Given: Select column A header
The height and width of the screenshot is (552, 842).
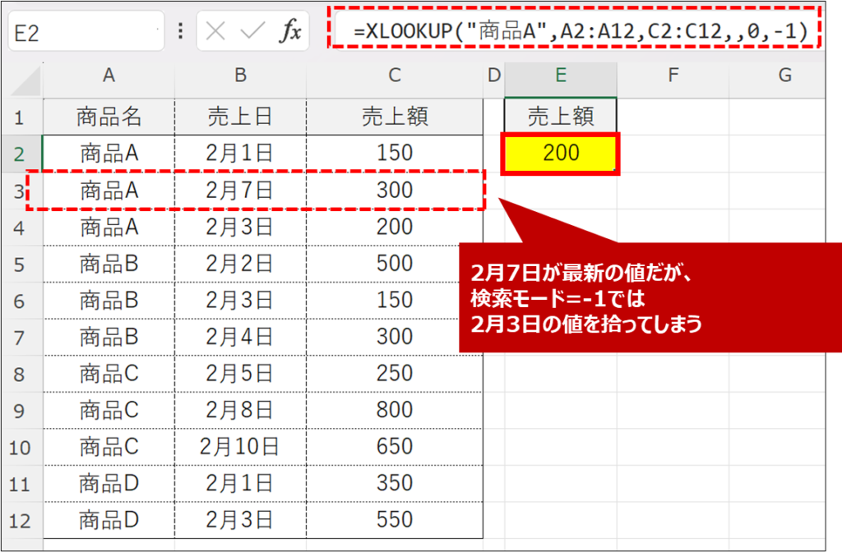Looking at the screenshot, I should (x=109, y=76).
